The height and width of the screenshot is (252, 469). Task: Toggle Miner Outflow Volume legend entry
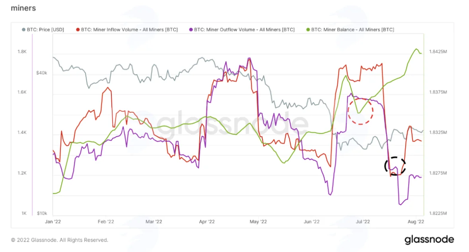242,29
